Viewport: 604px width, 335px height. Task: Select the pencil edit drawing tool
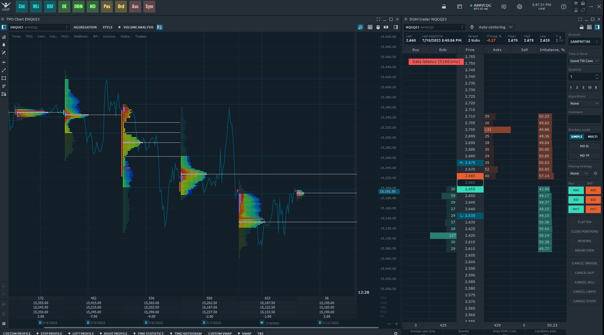pyautogui.click(x=4, y=53)
